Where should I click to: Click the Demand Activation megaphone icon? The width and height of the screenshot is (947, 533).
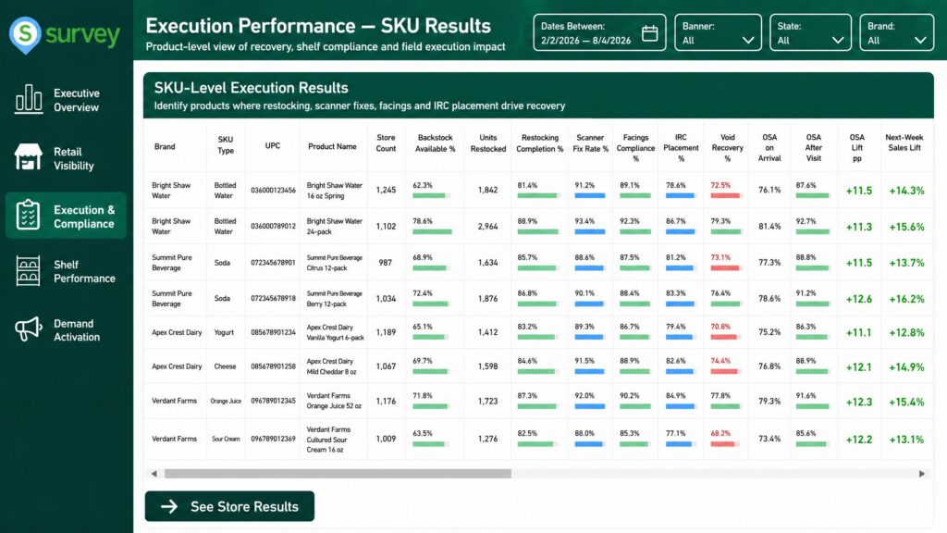coord(29,329)
